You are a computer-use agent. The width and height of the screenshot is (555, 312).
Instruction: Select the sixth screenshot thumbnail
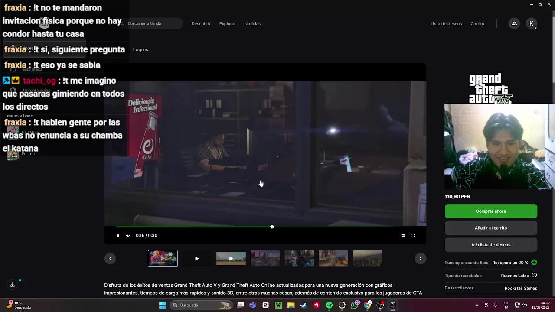pyautogui.click(x=333, y=258)
